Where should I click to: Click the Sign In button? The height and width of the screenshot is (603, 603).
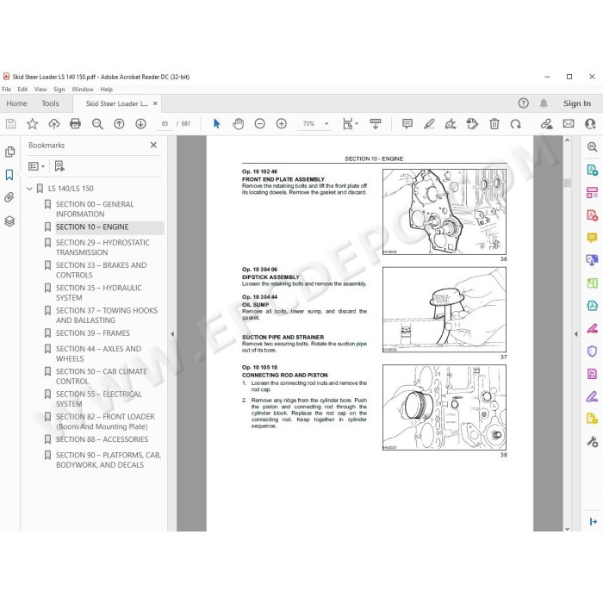pos(577,103)
